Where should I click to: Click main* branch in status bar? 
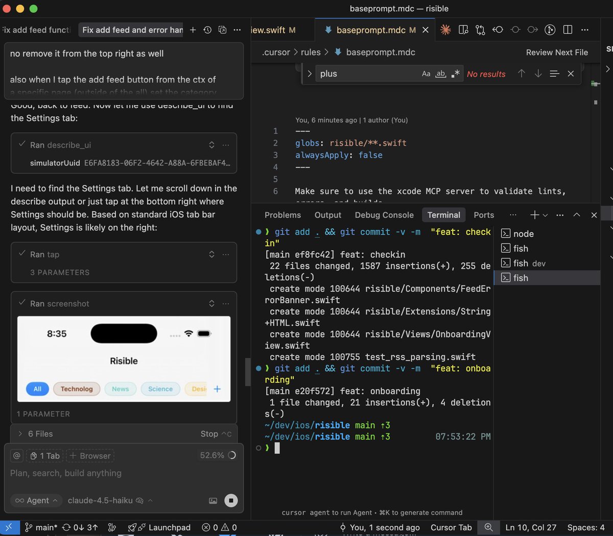pos(41,527)
